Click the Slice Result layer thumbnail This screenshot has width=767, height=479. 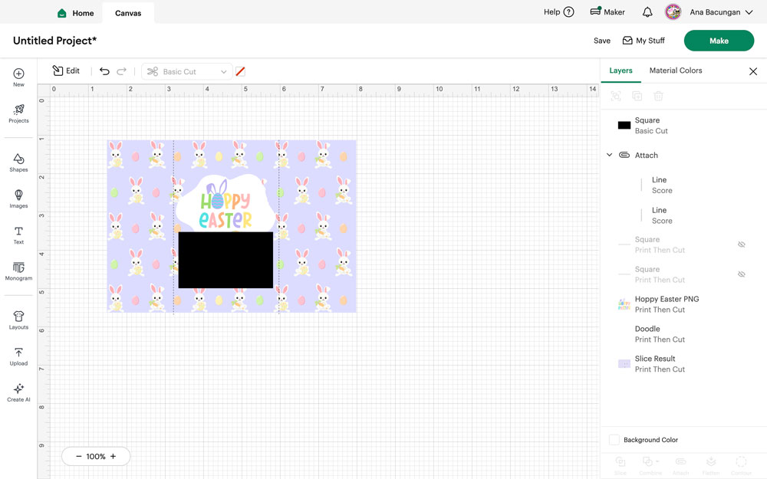pyautogui.click(x=624, y=363)
